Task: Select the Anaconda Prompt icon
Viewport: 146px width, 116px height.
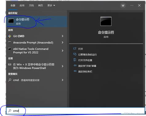Action: point(10,42)
